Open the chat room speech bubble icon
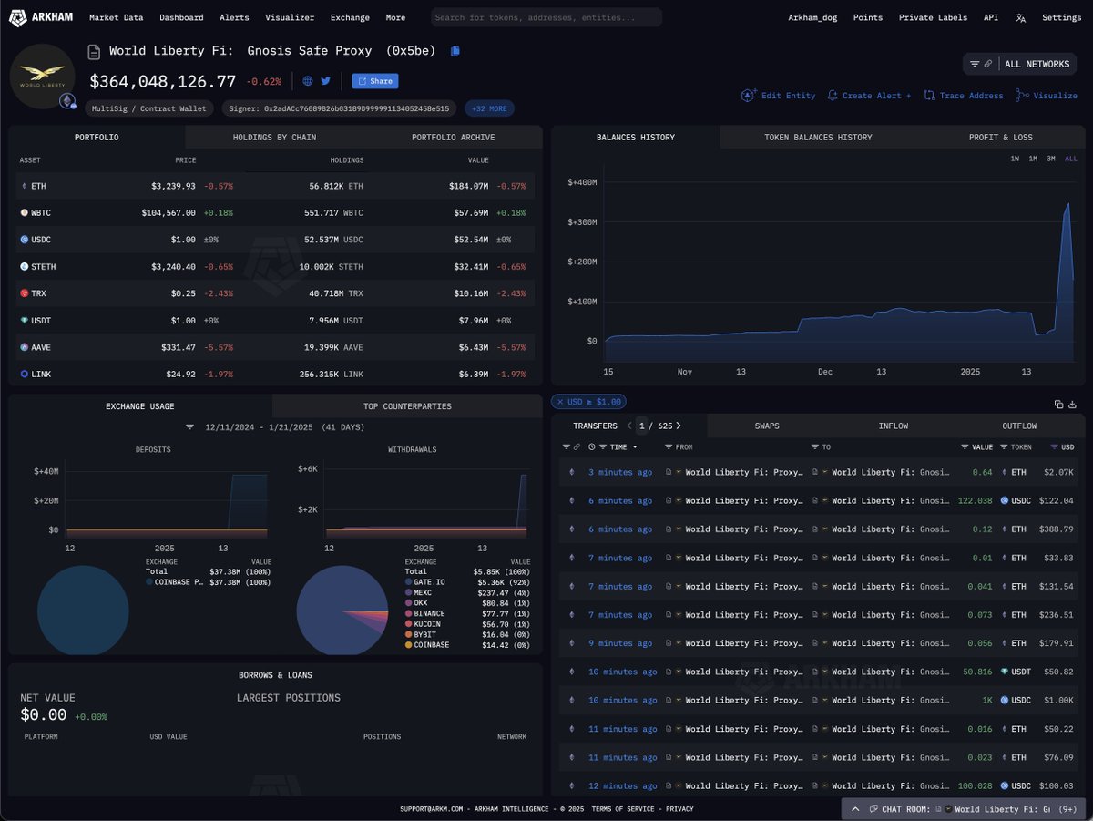The image size is (1093, 821). pyautogui.click(x=873, y=809)
